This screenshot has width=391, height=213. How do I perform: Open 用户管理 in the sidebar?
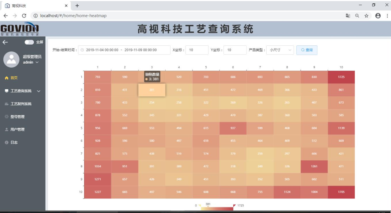click(x=18, y=130)
